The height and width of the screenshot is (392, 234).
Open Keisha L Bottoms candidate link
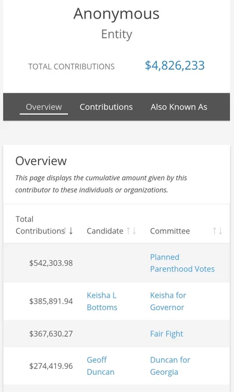coord(102,301)
